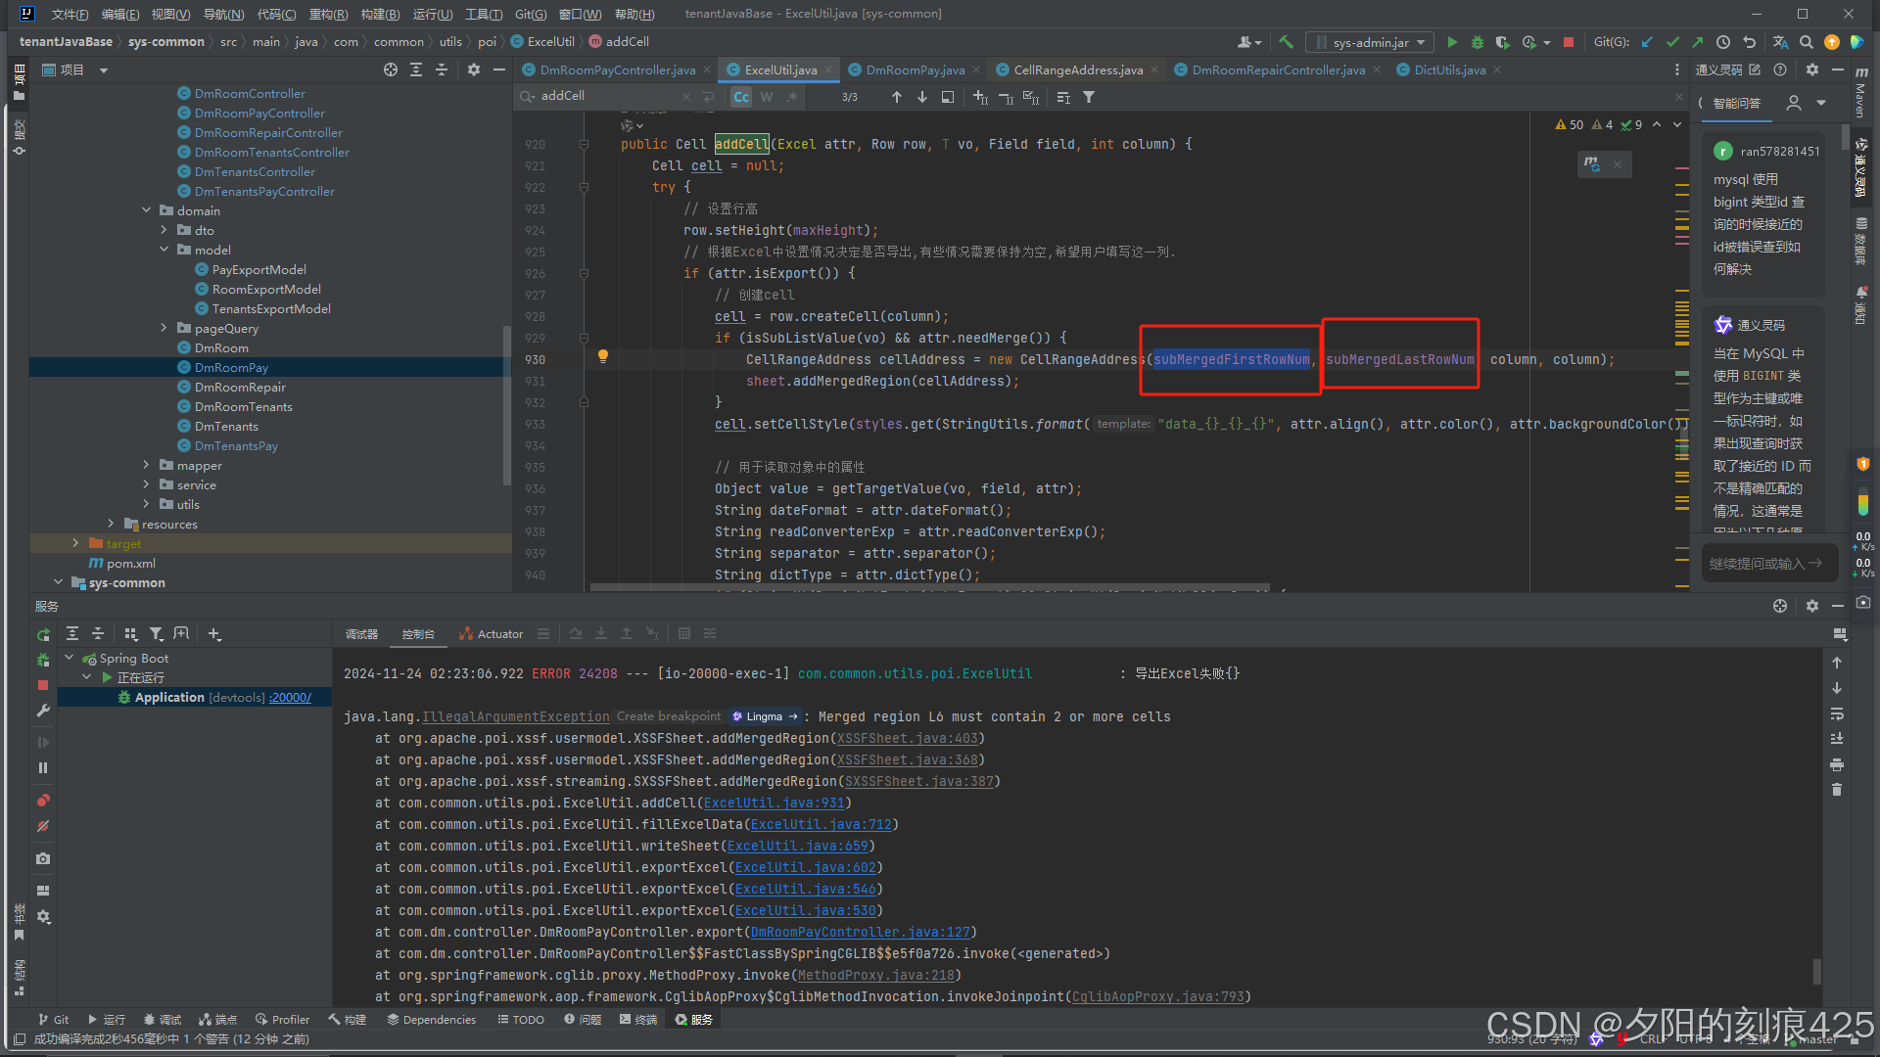Open Git show history clock icon
Viewport: 1880px width, 1057px height.
point(1723,42)
